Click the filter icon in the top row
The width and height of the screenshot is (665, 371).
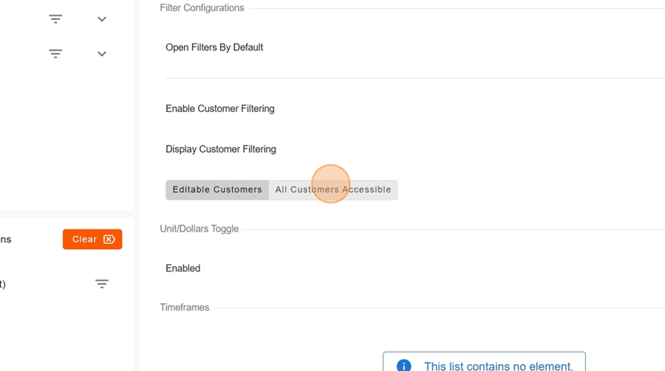coord(55,19)
